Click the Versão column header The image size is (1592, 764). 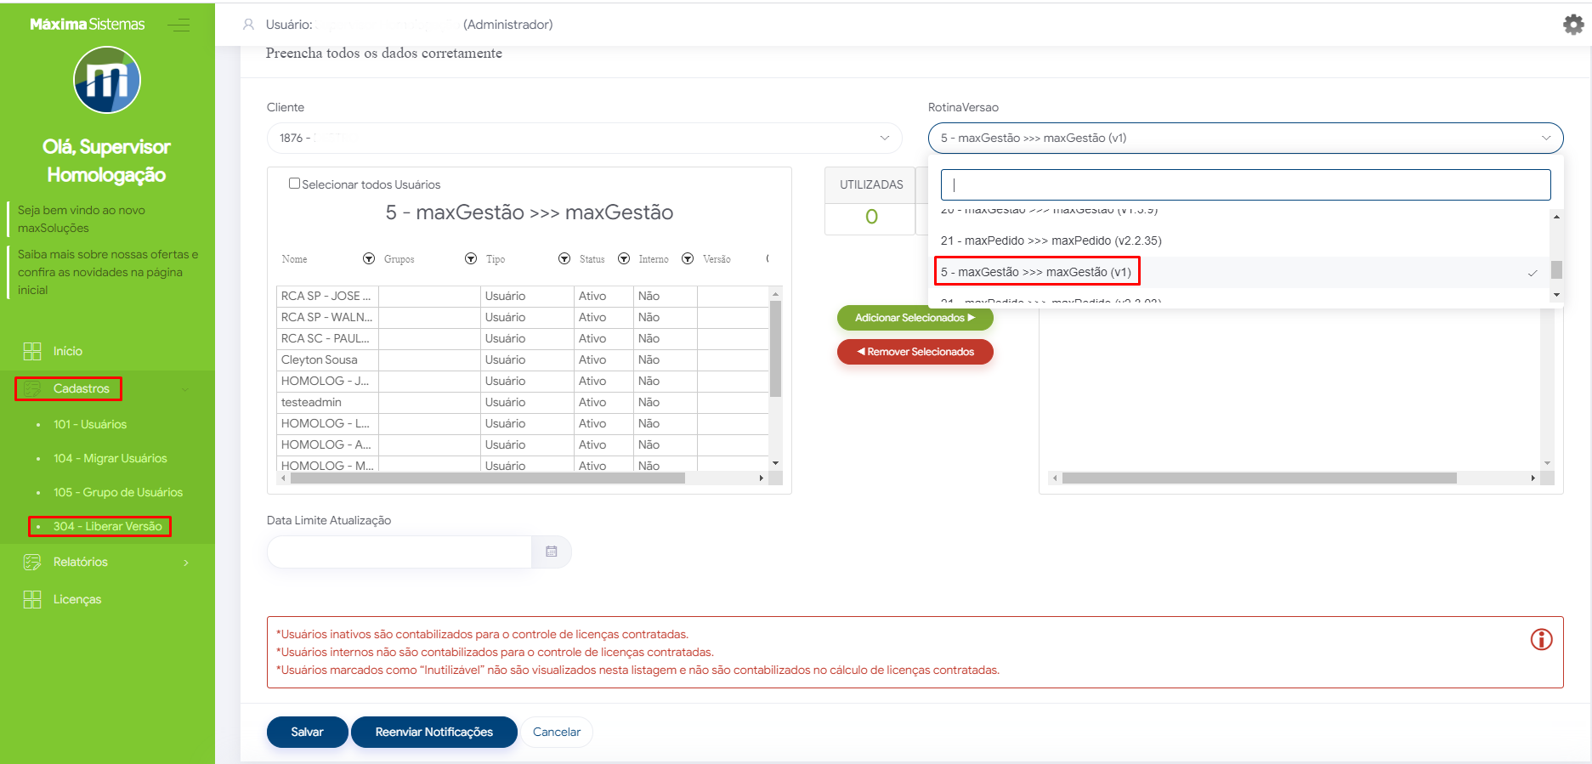(x=717, y=259)
